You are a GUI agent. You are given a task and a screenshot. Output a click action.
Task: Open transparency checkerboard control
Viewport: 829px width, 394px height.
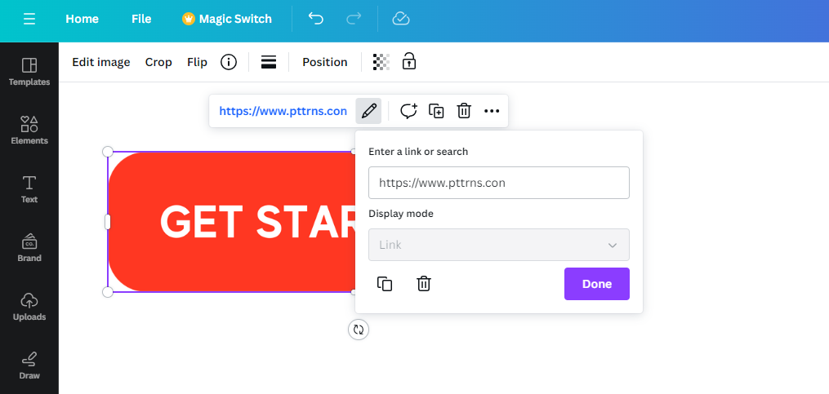[x=381, y=62]
